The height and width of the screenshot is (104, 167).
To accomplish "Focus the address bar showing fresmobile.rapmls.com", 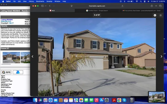I will click(97, 6).
